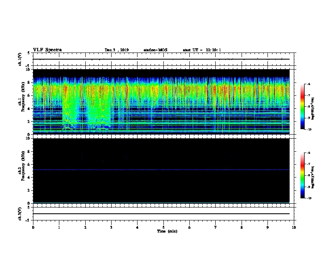Viewport: 331px width, 255px height.
Task: Click the "6" kHz tick of ch.2 spectrogram
Action: 29,165
